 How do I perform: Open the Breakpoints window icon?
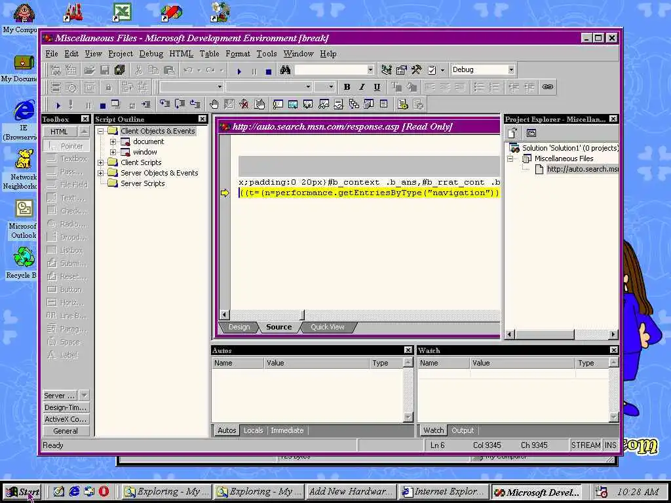coord(259,104)
